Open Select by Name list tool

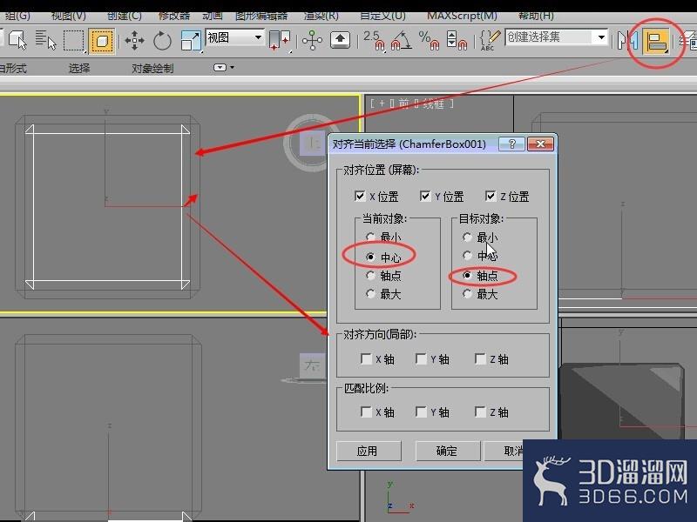(46, 40)
